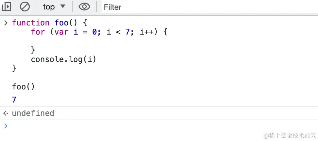Select the function foo() declaration line
Image resolution: width=318 pixels, height=141 pixels.
click(50, 23)
